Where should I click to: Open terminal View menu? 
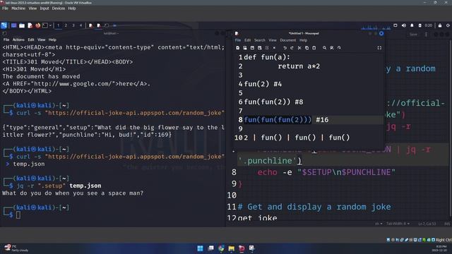coord(42,40)
